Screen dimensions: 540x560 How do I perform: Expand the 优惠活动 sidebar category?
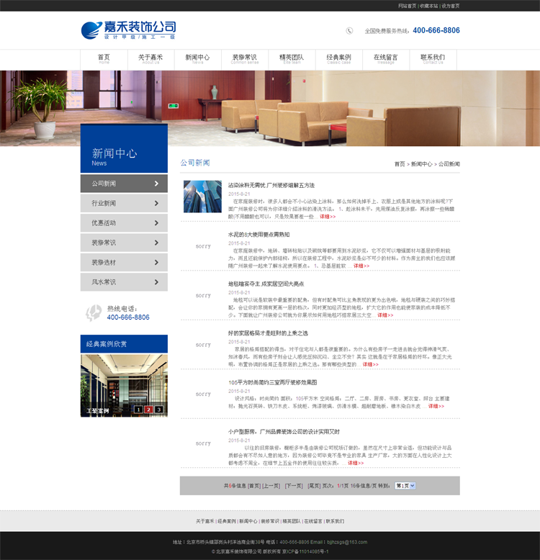124,223
